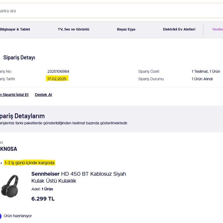Click the highlighted '1-3 iş günü içinde kargoda' text
The height and width of the screenshot is (223, 223).
coord(29,163)
